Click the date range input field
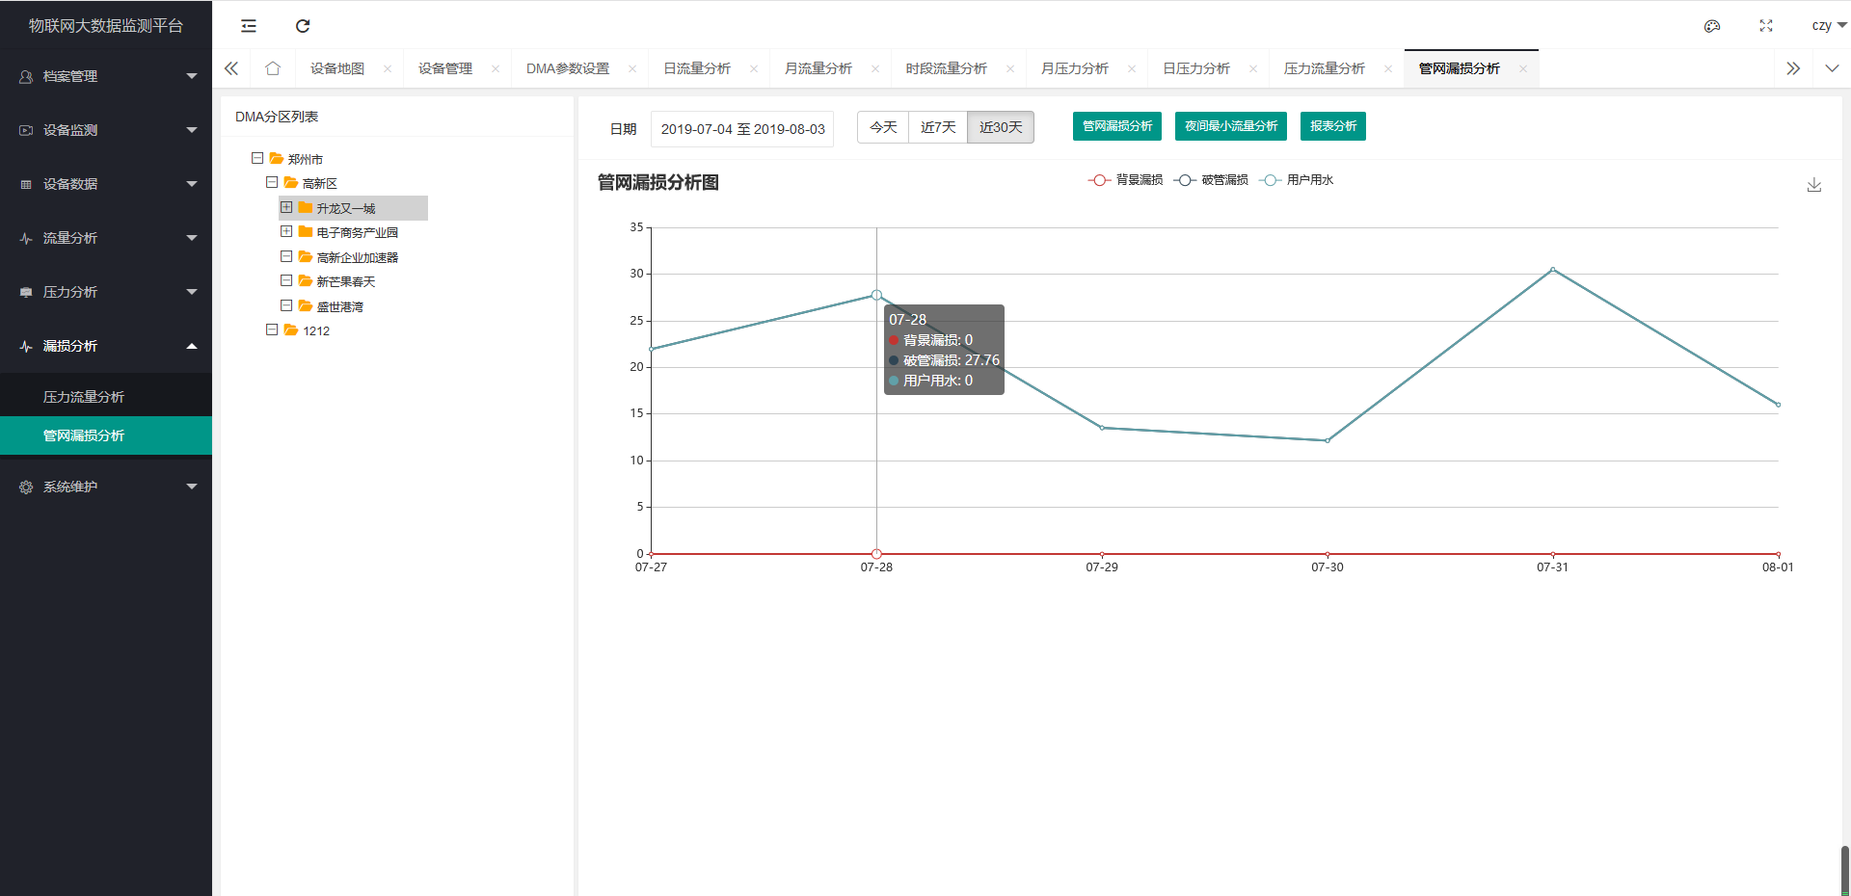 (x=742, y=129)
